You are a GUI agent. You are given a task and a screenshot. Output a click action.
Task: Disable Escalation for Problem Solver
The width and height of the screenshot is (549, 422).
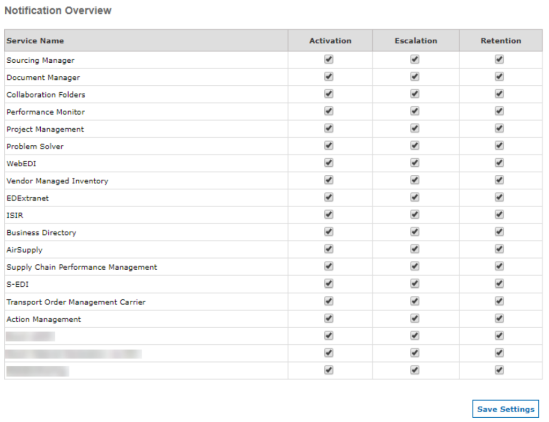[x=414, y=145]
